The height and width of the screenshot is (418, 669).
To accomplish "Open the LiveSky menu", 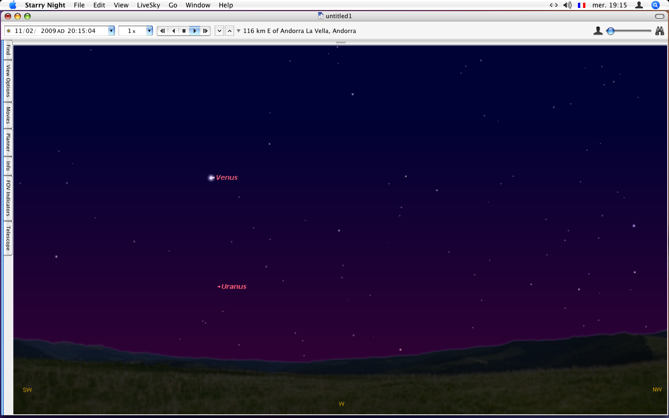I will click(148, 5).
